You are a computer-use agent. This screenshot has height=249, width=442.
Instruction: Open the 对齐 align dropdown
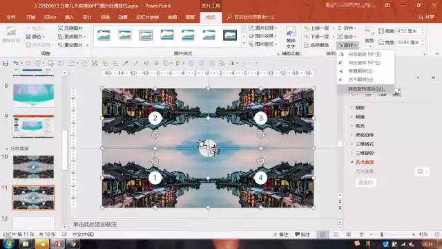coord(347,28)
